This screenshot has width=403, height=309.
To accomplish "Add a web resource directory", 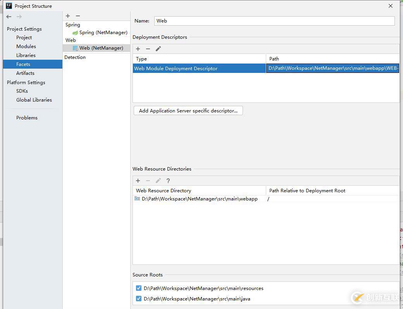I will point(138,181).
